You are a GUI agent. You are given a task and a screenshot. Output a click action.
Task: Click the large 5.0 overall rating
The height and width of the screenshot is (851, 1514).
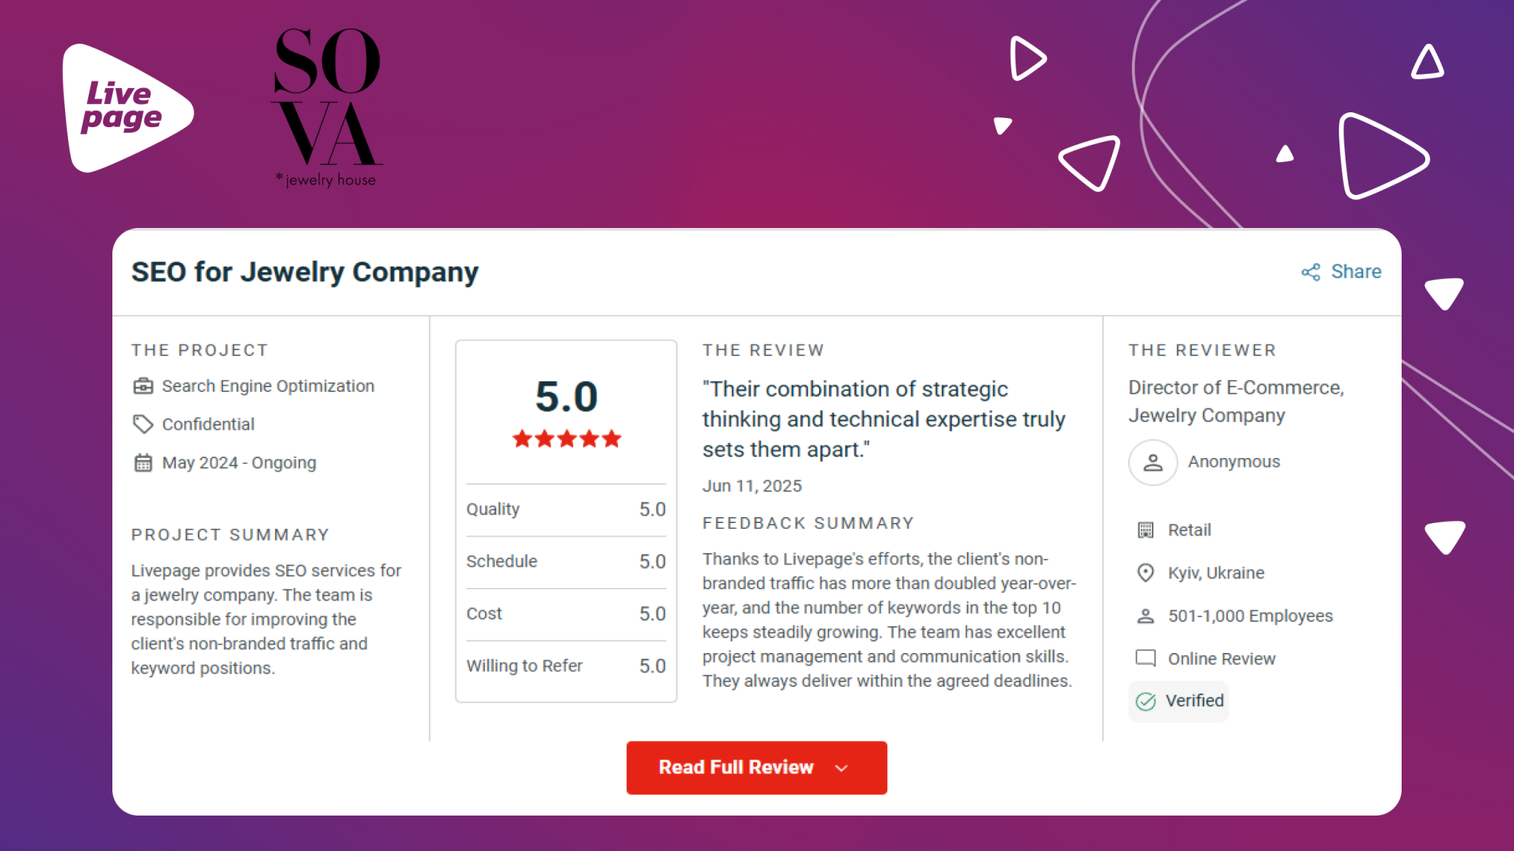tap(566, 397)
